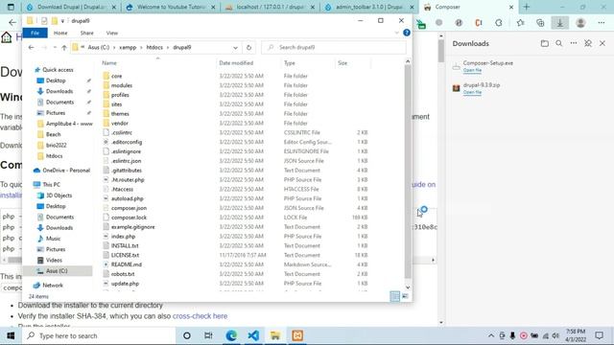Open the browser Favorites star icon

pyautogui.click(x=520, y=23)
